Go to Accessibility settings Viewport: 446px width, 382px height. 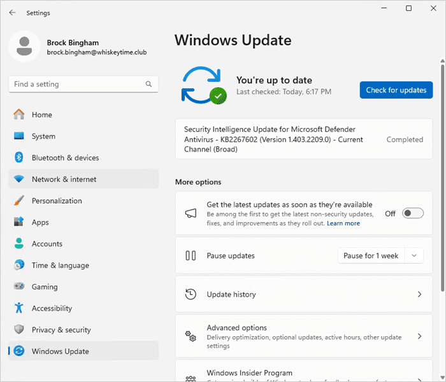pyautogui.click(x=83, y=308)
